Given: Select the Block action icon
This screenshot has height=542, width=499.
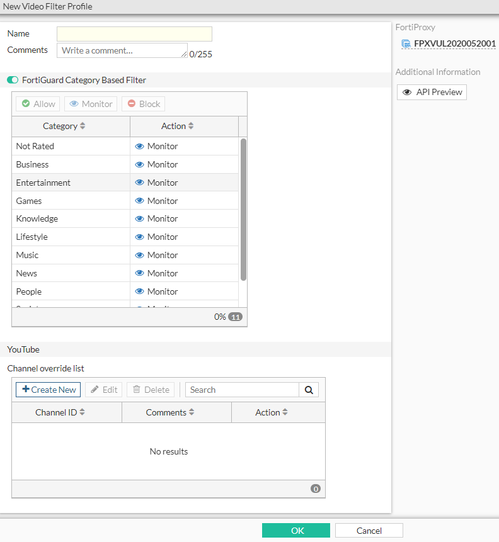Looking at the screenshot, I should coord(131,103).
